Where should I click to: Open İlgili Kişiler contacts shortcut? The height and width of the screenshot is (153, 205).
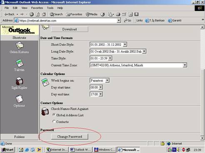[x=19, y=83]
